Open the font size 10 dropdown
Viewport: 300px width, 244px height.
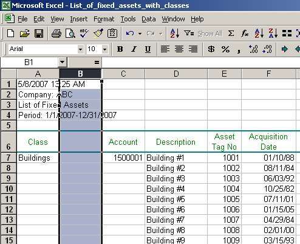pos(104,49)
